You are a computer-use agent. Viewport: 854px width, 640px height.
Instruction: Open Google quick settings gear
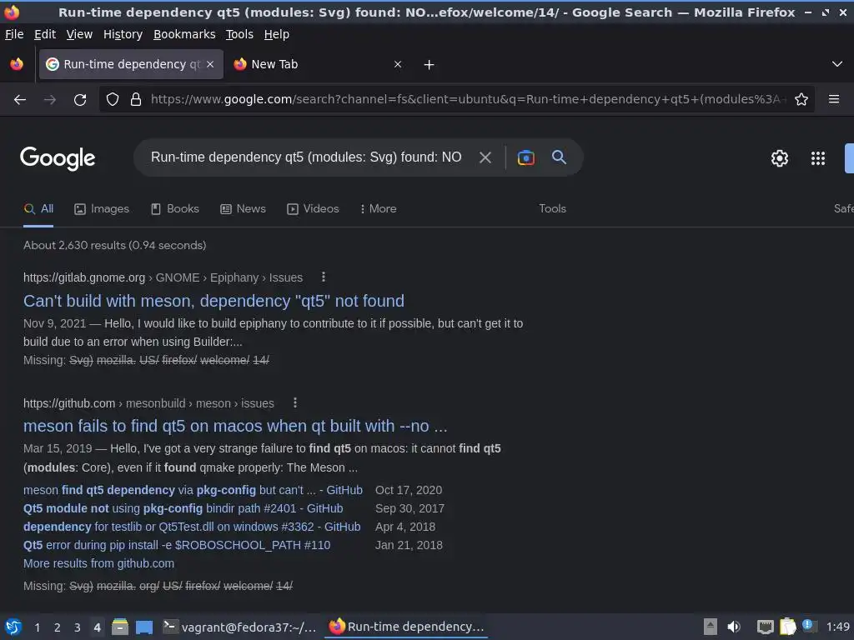780,158
